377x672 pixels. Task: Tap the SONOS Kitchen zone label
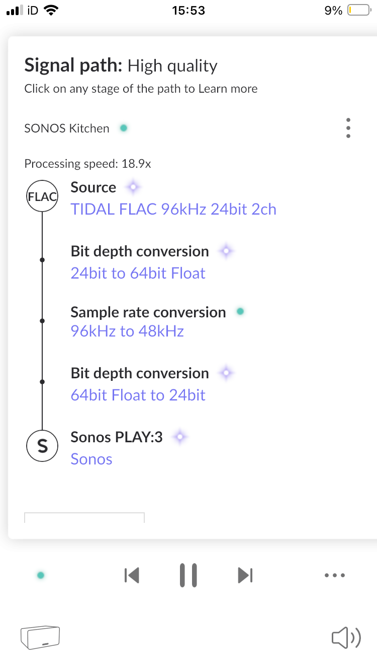pyautogui.click(x=67, y=128)
